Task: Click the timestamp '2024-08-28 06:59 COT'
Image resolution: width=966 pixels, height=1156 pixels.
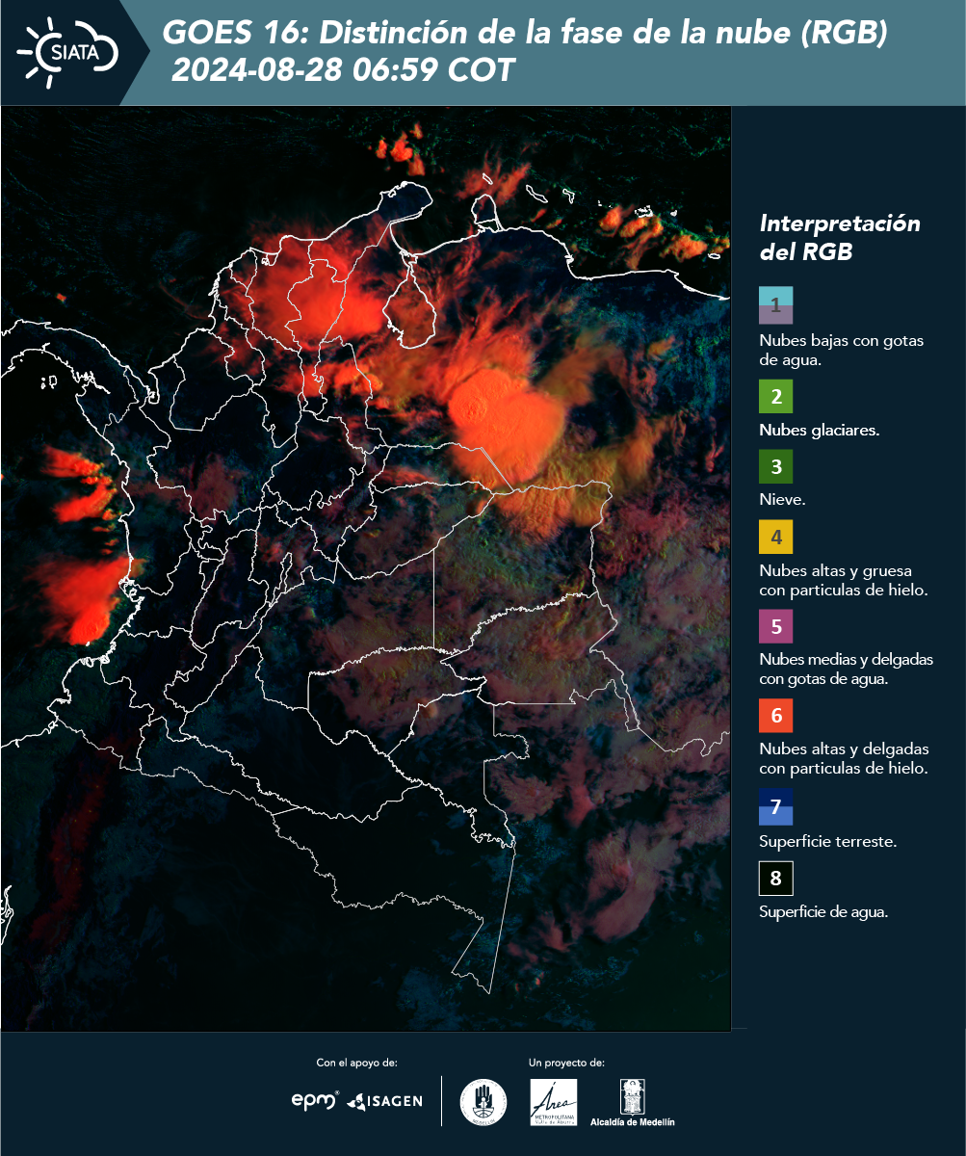Action: click(x=343, y=70)
